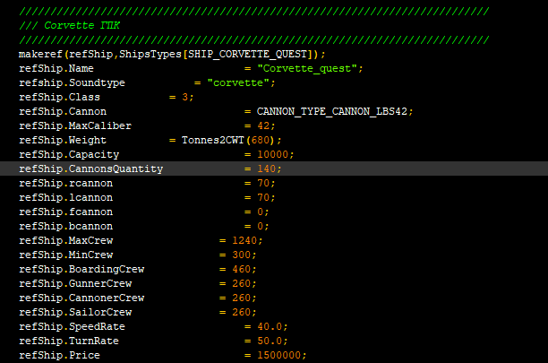Click the refShip.lcannon property text
This screenshot has width=548, height=363.
pyautogui.click(x=65, y=197)
